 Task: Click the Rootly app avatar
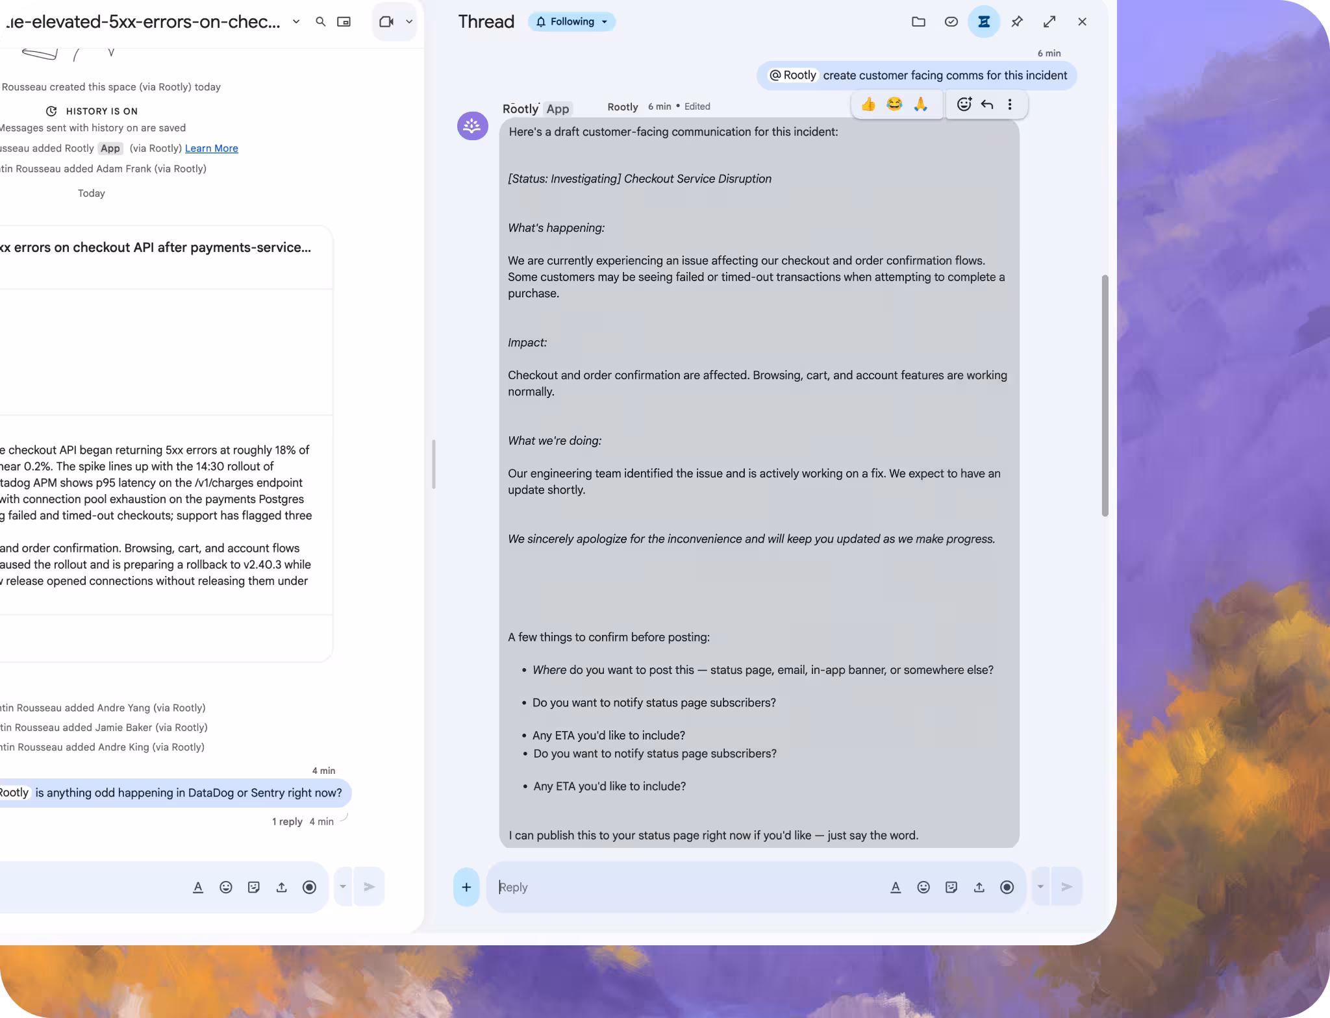point(472,126)
